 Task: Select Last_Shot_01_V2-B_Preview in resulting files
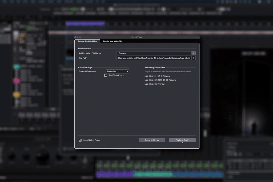click(x=157, y=76)
